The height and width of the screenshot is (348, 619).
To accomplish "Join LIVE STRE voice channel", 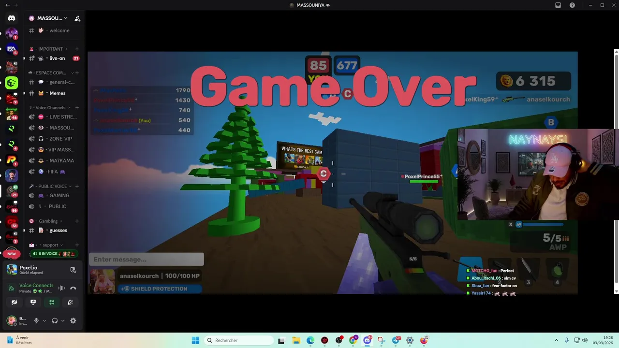I will pyautogui.click(x=54, y=117).
